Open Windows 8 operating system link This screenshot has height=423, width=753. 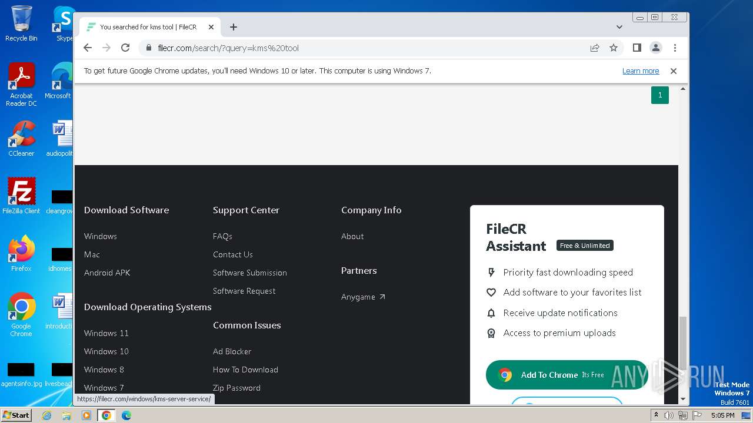pyautogui.click(x=104, y=370)
